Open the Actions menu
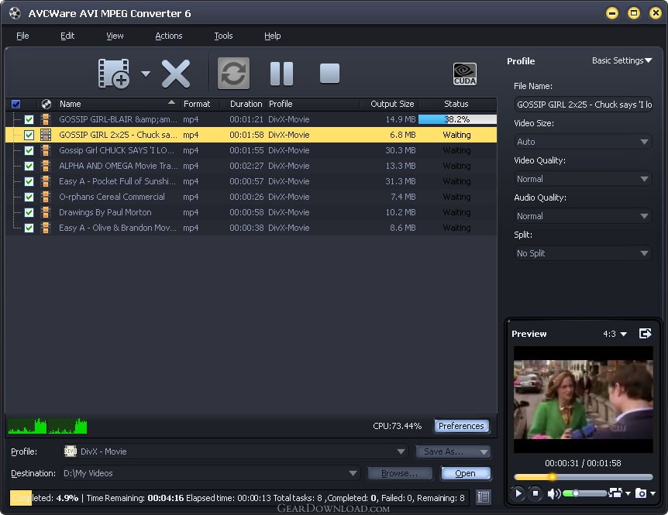Screen dimensions: 668x515 pyautogui.click(x=169, y=36)
